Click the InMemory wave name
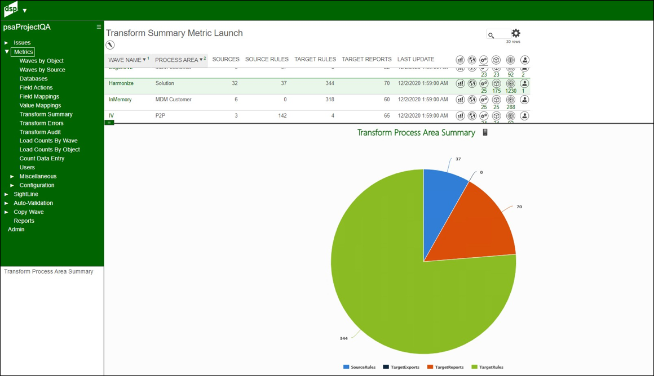 [x=120, y=100]
